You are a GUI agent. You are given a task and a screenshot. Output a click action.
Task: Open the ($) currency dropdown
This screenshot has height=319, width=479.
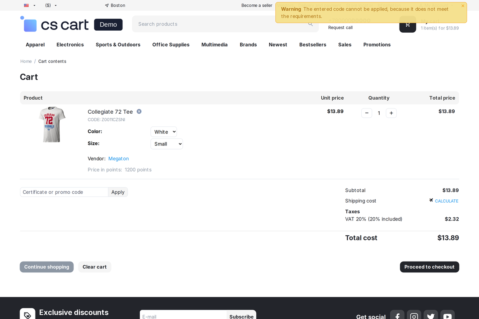[x=51, y=6]
